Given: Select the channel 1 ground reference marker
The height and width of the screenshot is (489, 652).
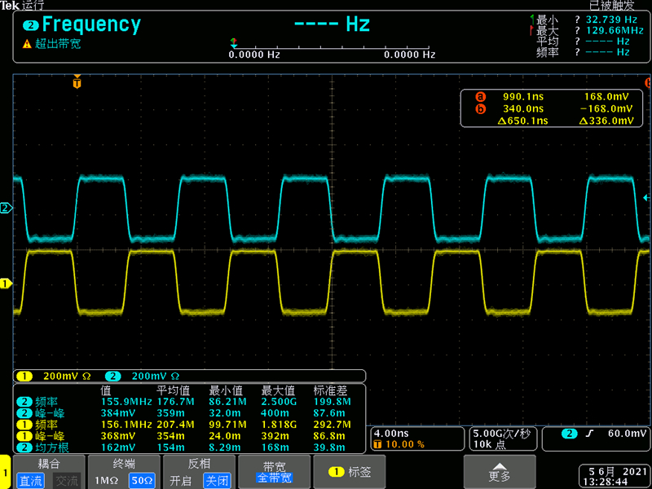Looking at the screenshot, I should point(6,284).
